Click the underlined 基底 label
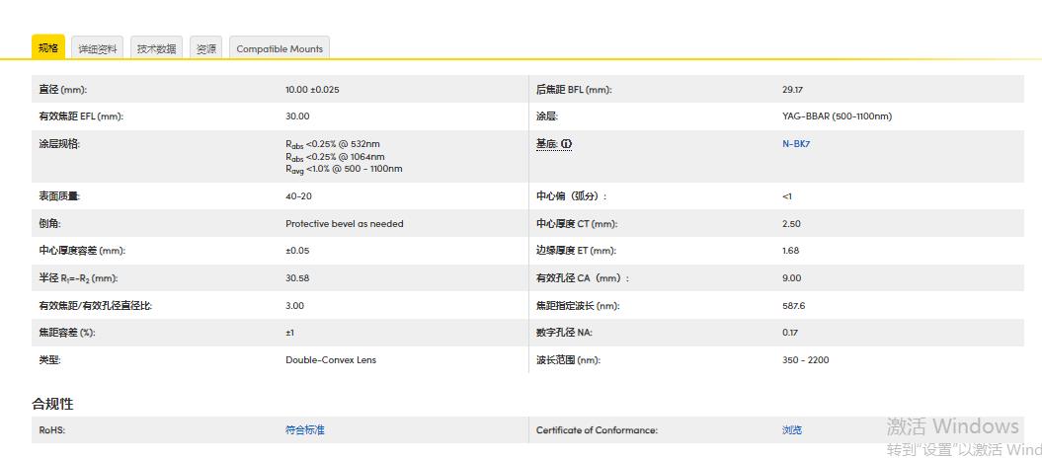Screen dimensions: 1042x460 coord(547,144)
